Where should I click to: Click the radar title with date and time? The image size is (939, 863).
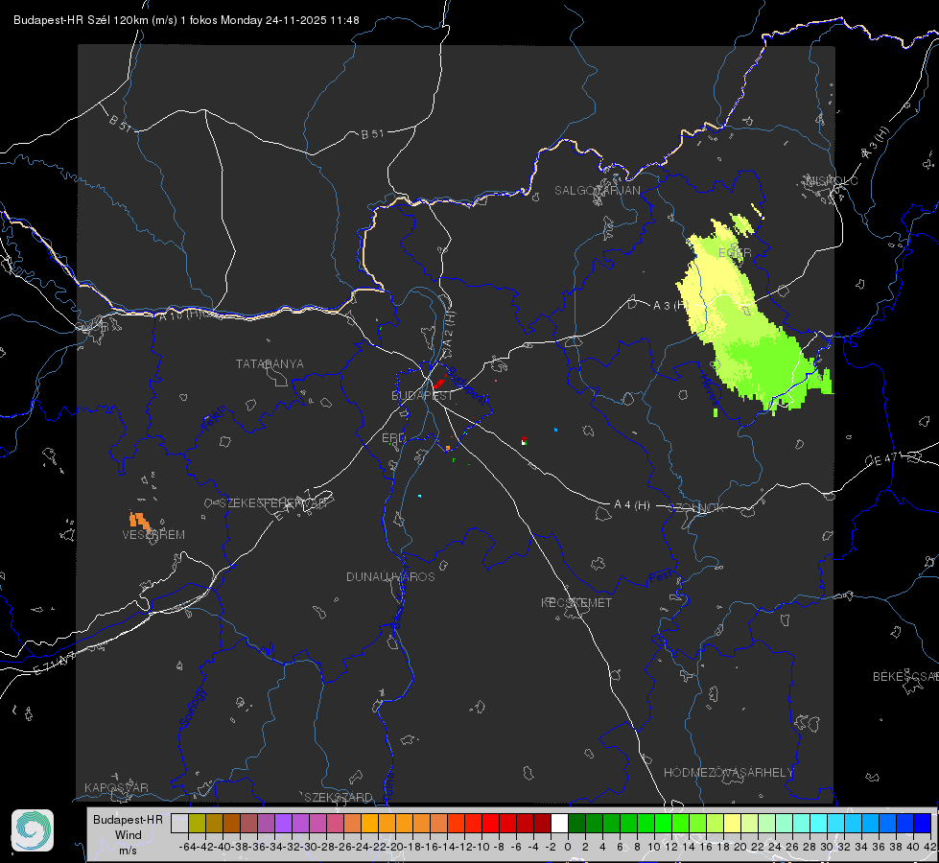click(x=186, y=20)
